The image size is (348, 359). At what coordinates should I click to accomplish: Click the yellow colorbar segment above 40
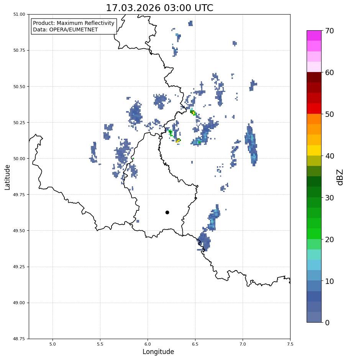[314, 151]
